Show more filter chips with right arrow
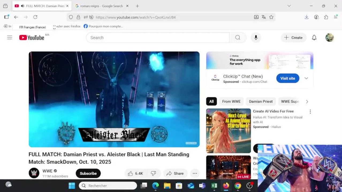Viewport: 342px width, 192px height. (x=307, y=102)
